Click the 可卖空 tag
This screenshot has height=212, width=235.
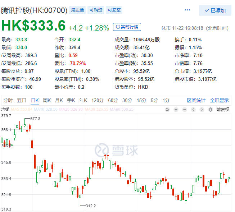point(114,10)
